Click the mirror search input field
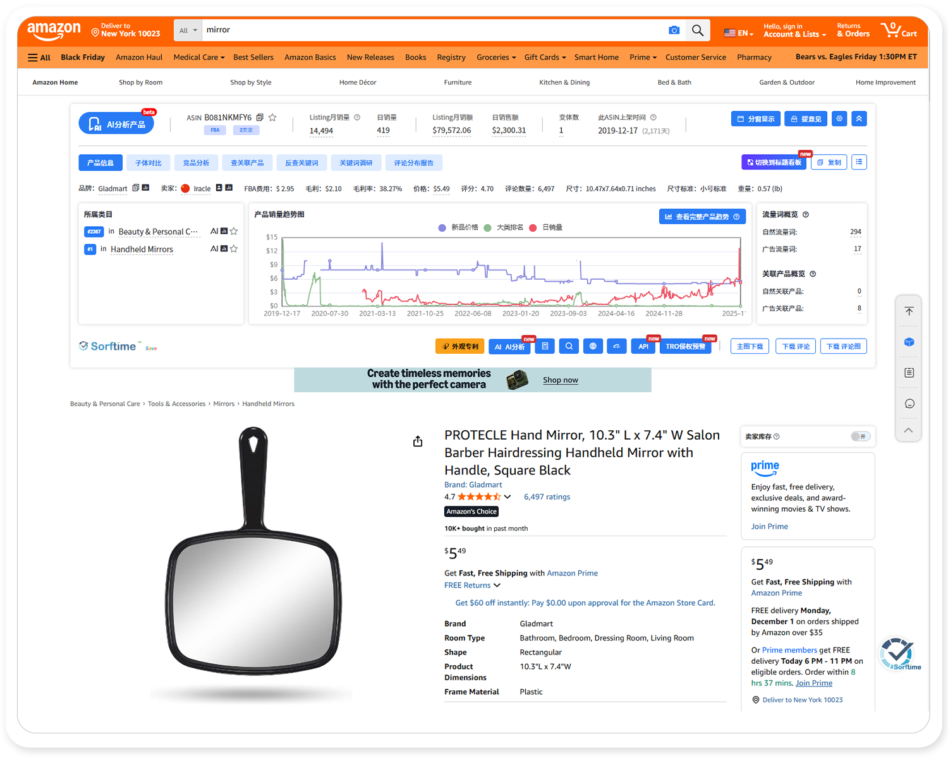This screenshot has height=758, width=948. tap(430, 30)
